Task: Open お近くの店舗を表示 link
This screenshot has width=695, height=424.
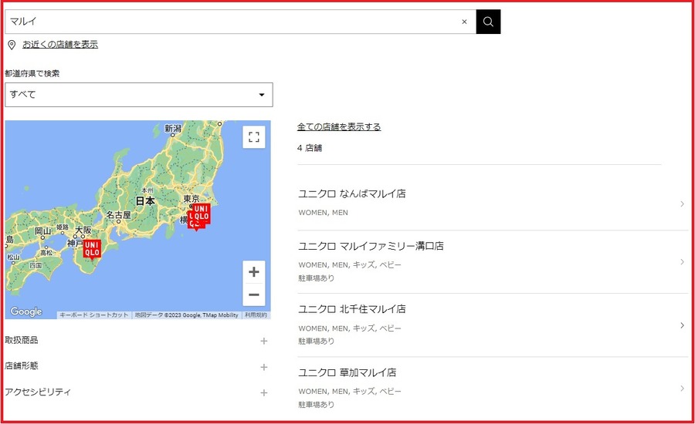Action: [x=60, y=44]
